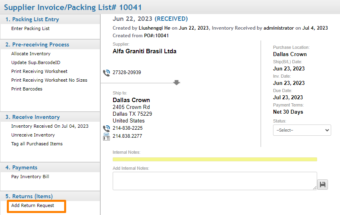The image size is (340, 215).
Task: Open the Status select dropdown
Action: point(302,130)
